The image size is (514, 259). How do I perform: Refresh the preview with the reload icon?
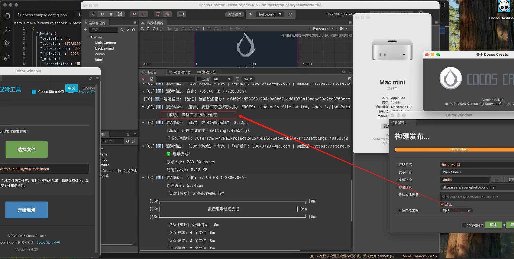[290, 14]
